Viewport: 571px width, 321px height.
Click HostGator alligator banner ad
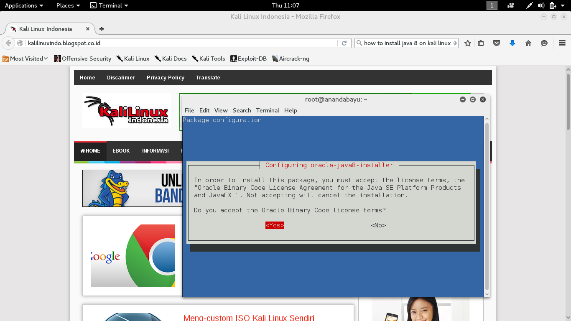[x=132, y=188]
